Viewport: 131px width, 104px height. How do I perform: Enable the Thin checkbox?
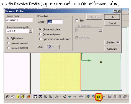[77, 21]
